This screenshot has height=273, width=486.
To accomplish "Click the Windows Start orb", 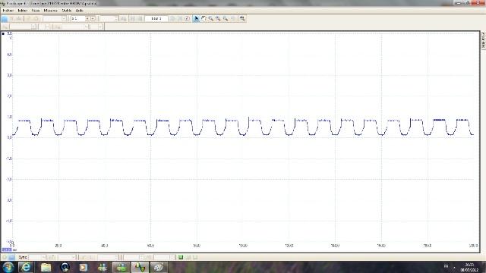I will coord(8,267).
